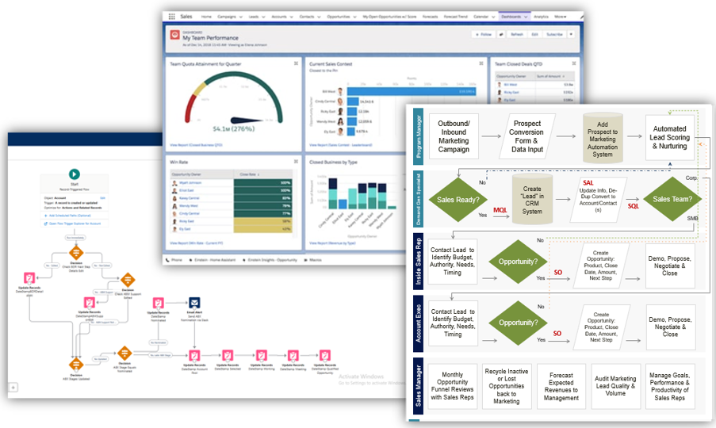
Task: Expand the Win Rate widget
Action: pos(296,162)
